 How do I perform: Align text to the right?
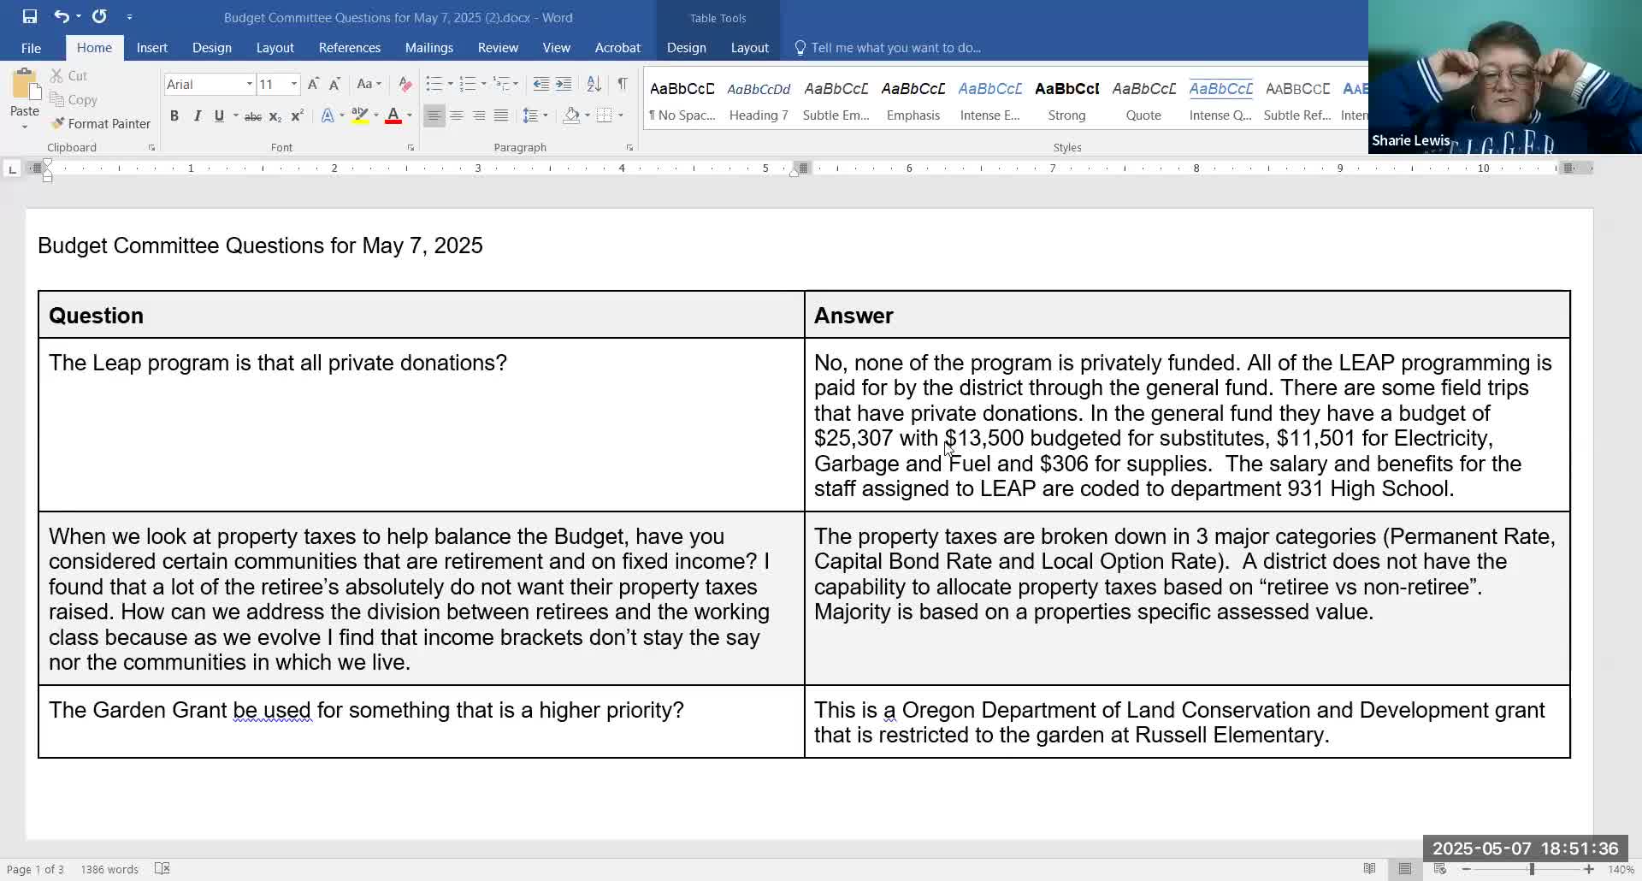coord(479,116)
